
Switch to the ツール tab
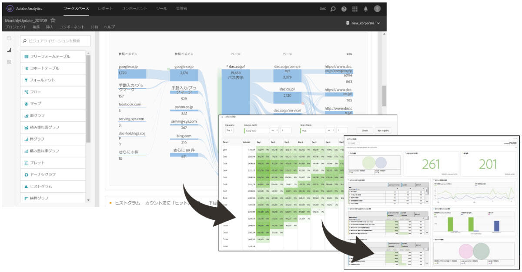(x=161, y=9)
